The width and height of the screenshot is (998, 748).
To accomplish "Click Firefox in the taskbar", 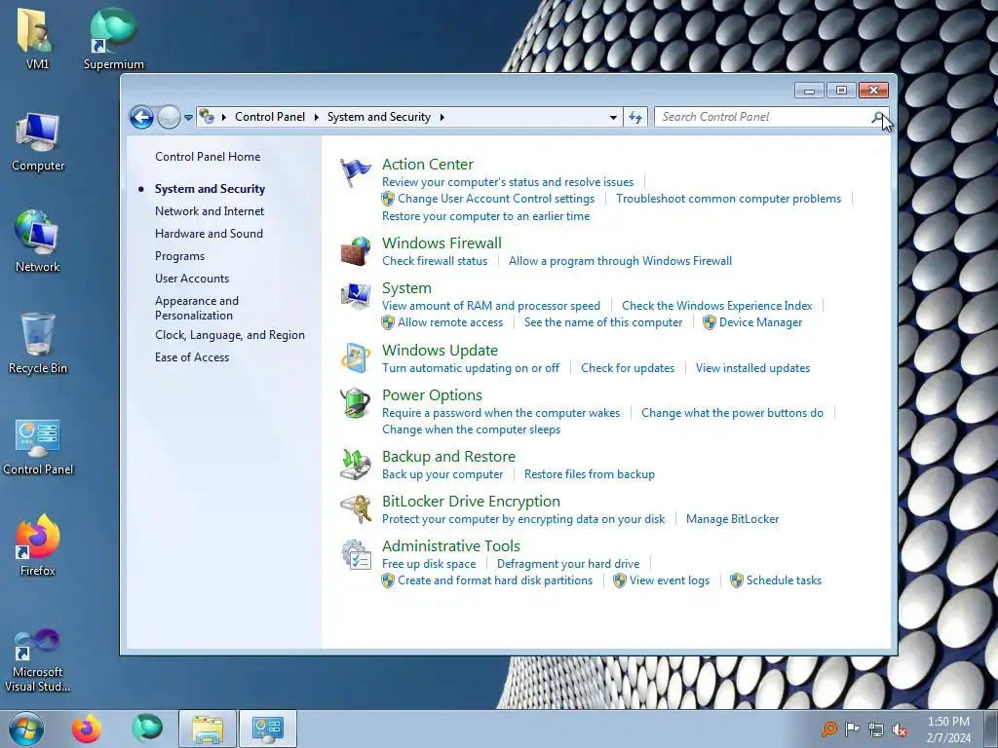I will (87, 729).
